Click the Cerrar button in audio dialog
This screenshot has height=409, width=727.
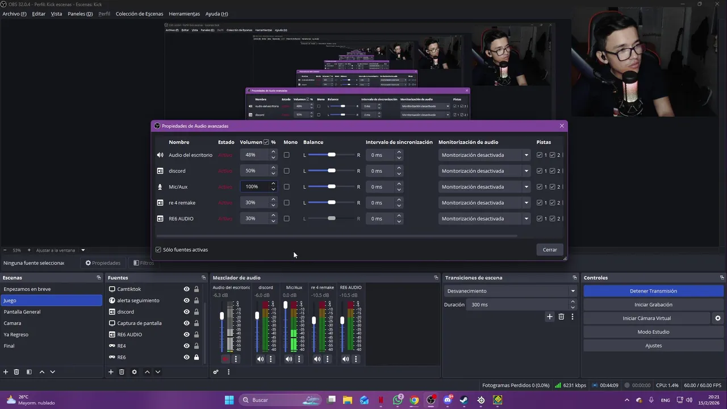pyautogui.click(x=550, y=250)
